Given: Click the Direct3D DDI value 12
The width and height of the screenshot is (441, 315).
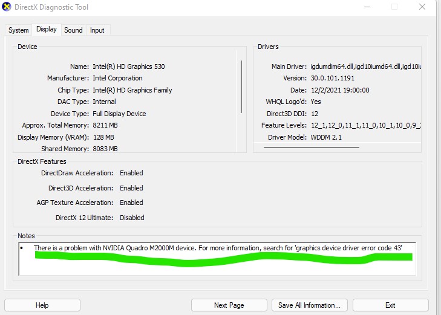Looking at the screenshot, I should coord(315,114).
